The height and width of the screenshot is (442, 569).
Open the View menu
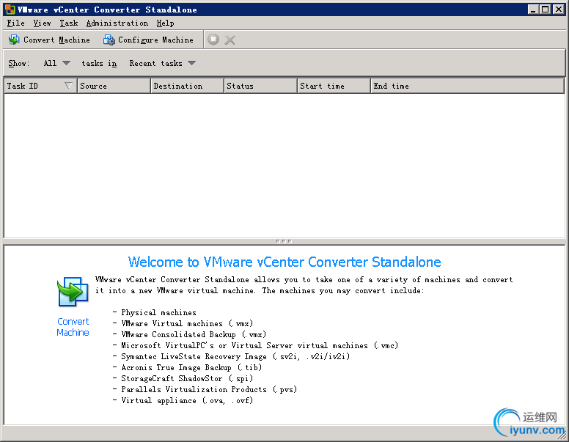click(x=42, y=23)
